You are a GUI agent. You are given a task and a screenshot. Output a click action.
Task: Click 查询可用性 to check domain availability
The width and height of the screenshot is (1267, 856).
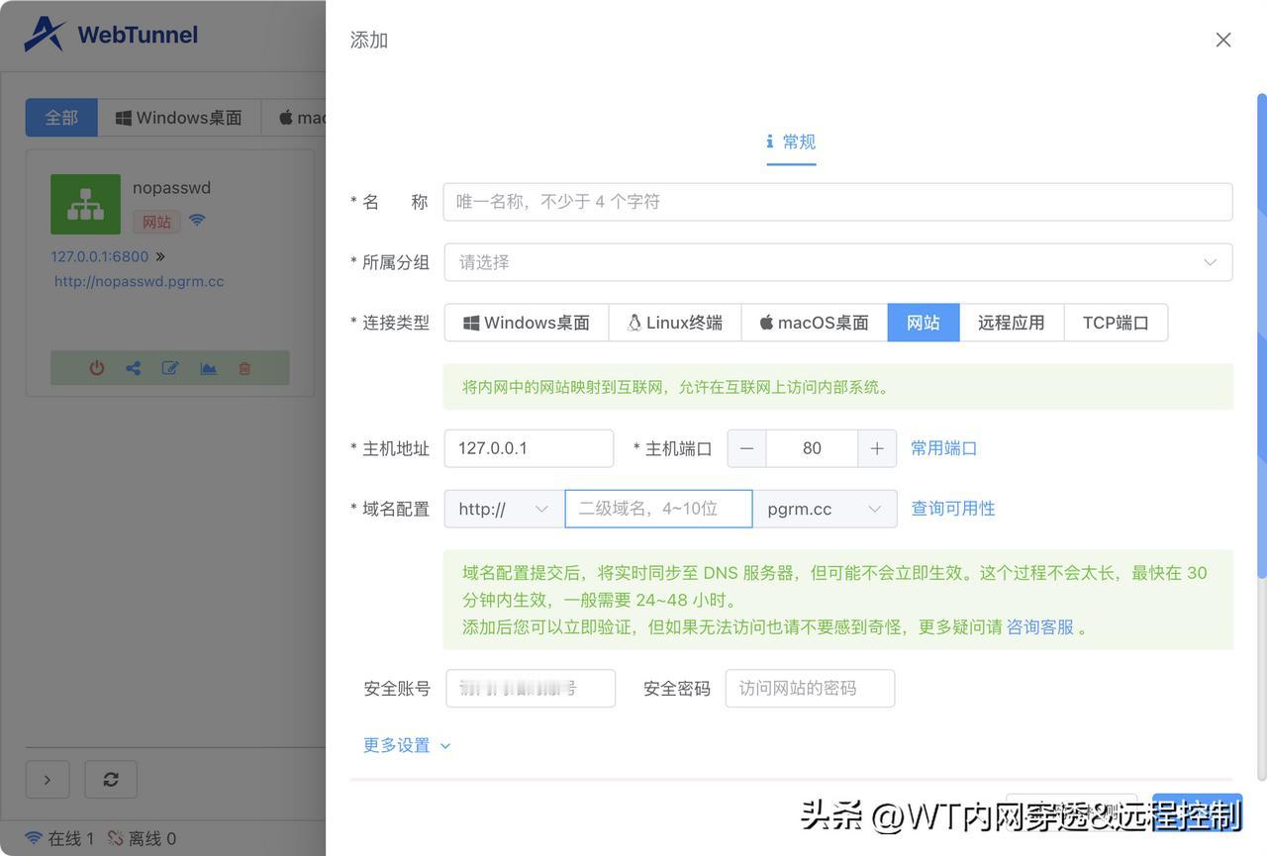tap(952, 507)
